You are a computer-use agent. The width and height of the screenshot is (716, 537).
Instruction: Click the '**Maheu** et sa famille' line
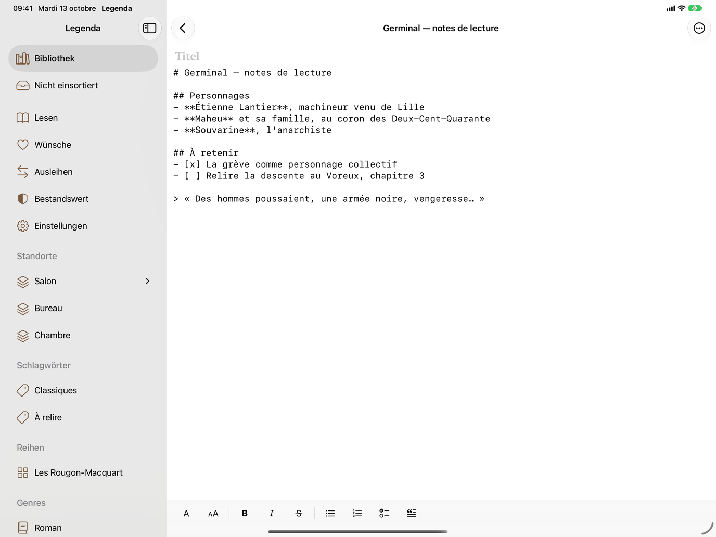(x=332, y=119)
